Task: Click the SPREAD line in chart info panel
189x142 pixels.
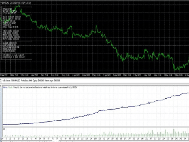Action: pyautogui.click(x=7, y=9)
